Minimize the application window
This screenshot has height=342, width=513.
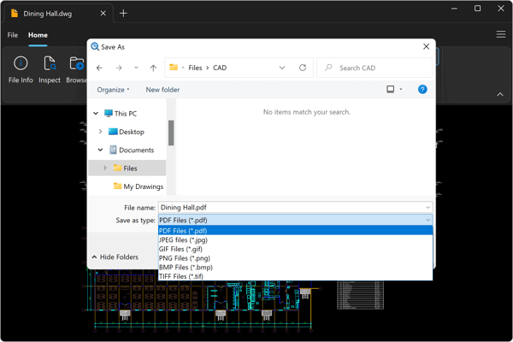pyautogui.click(x=454, y=9)
